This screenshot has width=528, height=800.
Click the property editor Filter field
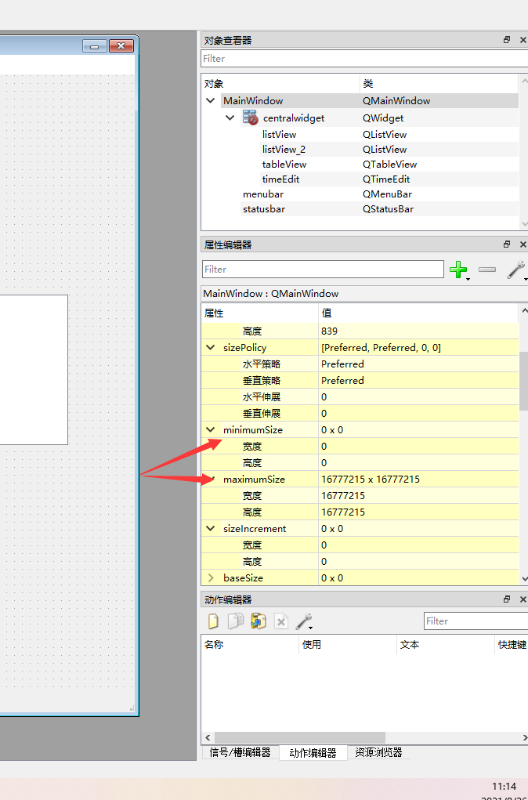tap(323, 270)
